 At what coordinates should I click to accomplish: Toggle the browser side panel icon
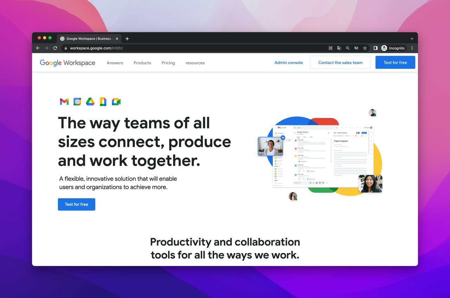pos(375,48)
